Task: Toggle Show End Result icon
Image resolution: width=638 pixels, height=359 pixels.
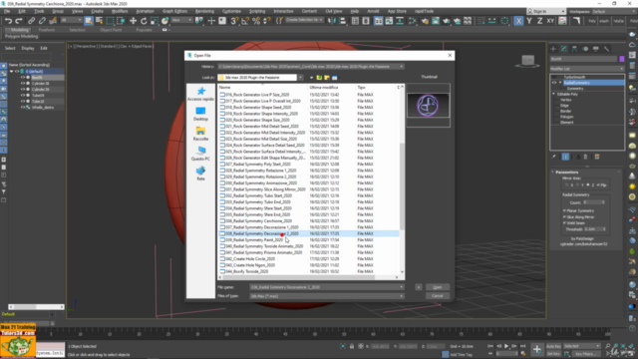Action: pos(565,157)
